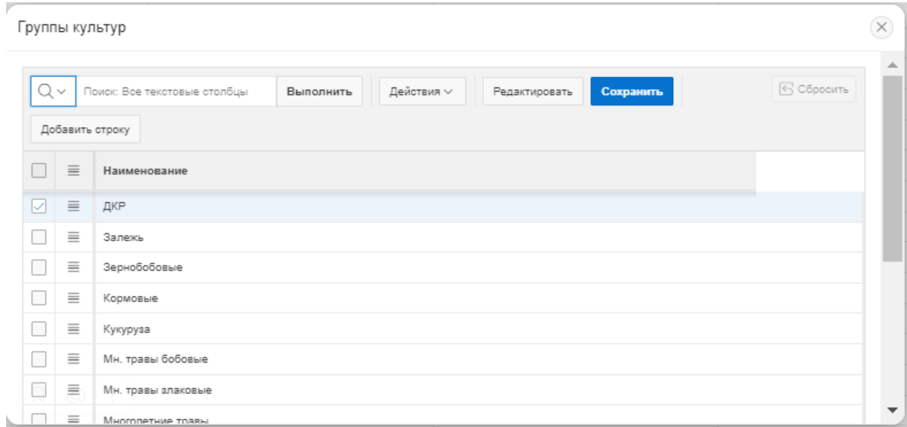
Task: Open row actions menu for Кормовые
Action: click(x=74, y=299)
